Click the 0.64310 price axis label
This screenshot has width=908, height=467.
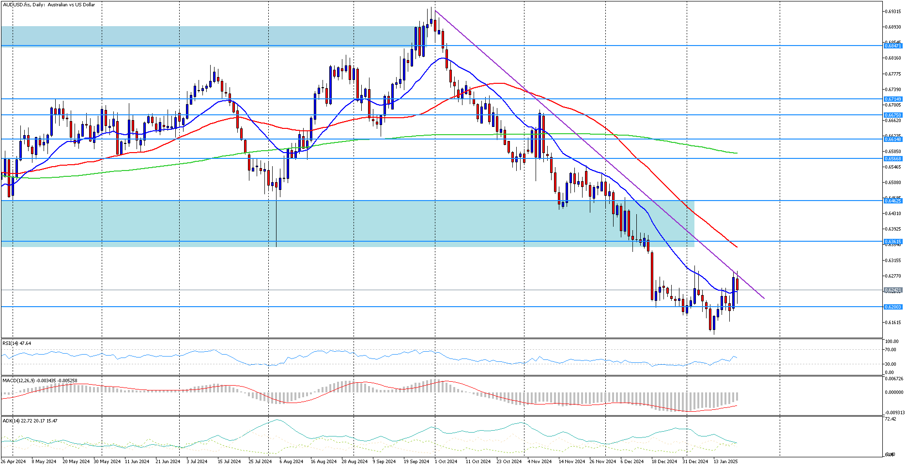[893, 213]
